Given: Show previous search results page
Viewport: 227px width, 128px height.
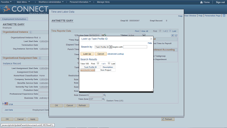Looking at the screenshot, I should [x=98, y=63].
